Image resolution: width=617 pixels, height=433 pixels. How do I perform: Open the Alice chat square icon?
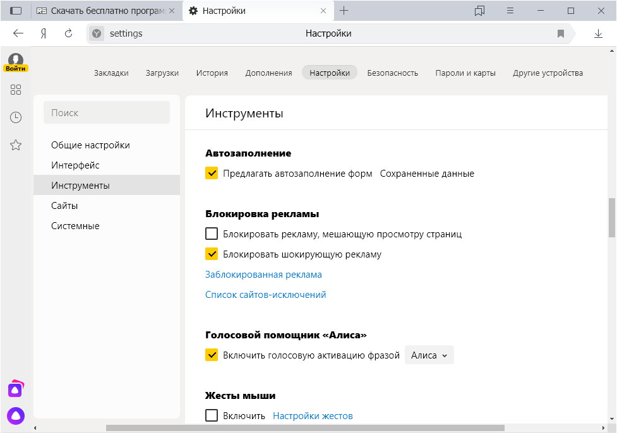click(x=16, y=389)
